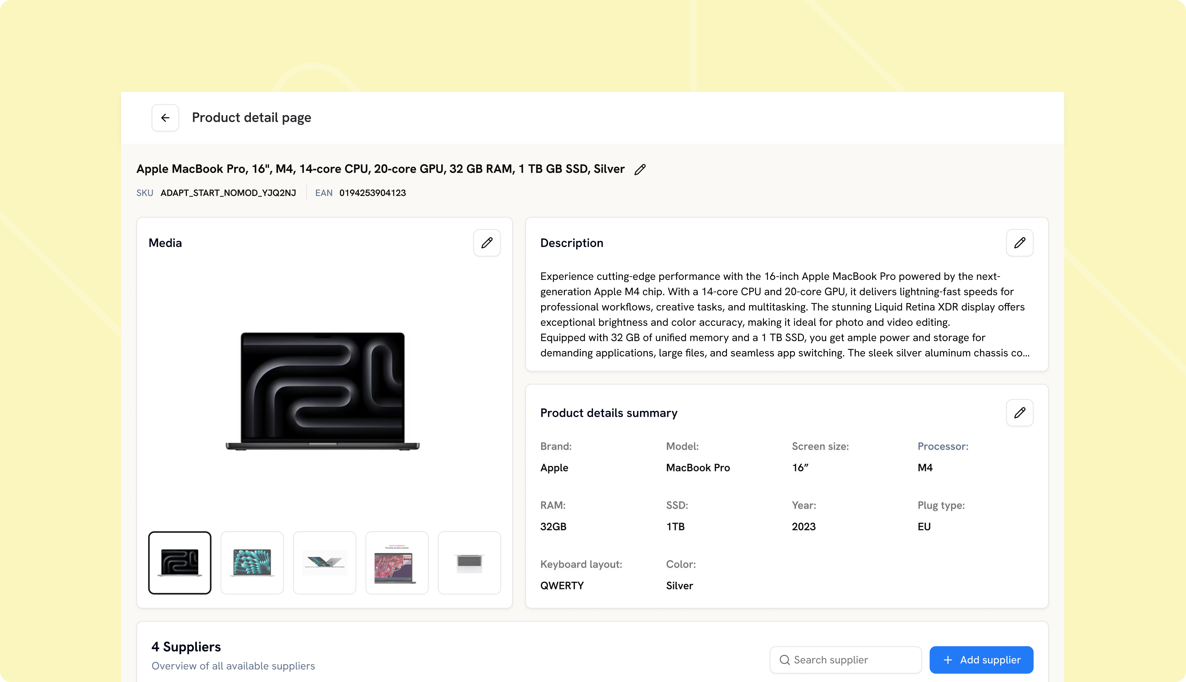Click the Keyboard layout value 'QWERTY'
Screen dimensions: 1186x682
(x=562, y=586)
